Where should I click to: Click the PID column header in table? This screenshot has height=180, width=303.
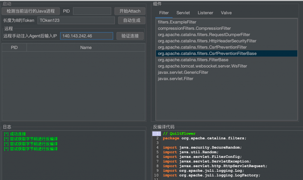[x=14, y=48]
